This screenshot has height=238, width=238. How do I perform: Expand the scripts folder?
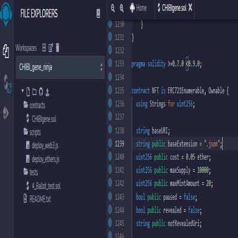(x=32, y=132)
